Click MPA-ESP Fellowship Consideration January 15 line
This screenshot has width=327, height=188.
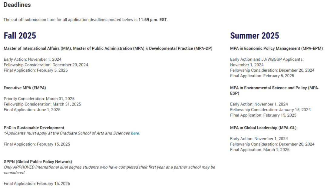270,110
